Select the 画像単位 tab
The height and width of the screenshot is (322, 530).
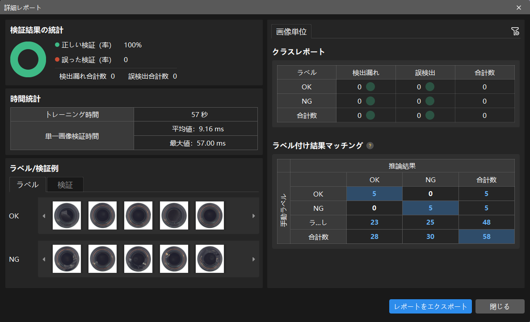(291, 31)
